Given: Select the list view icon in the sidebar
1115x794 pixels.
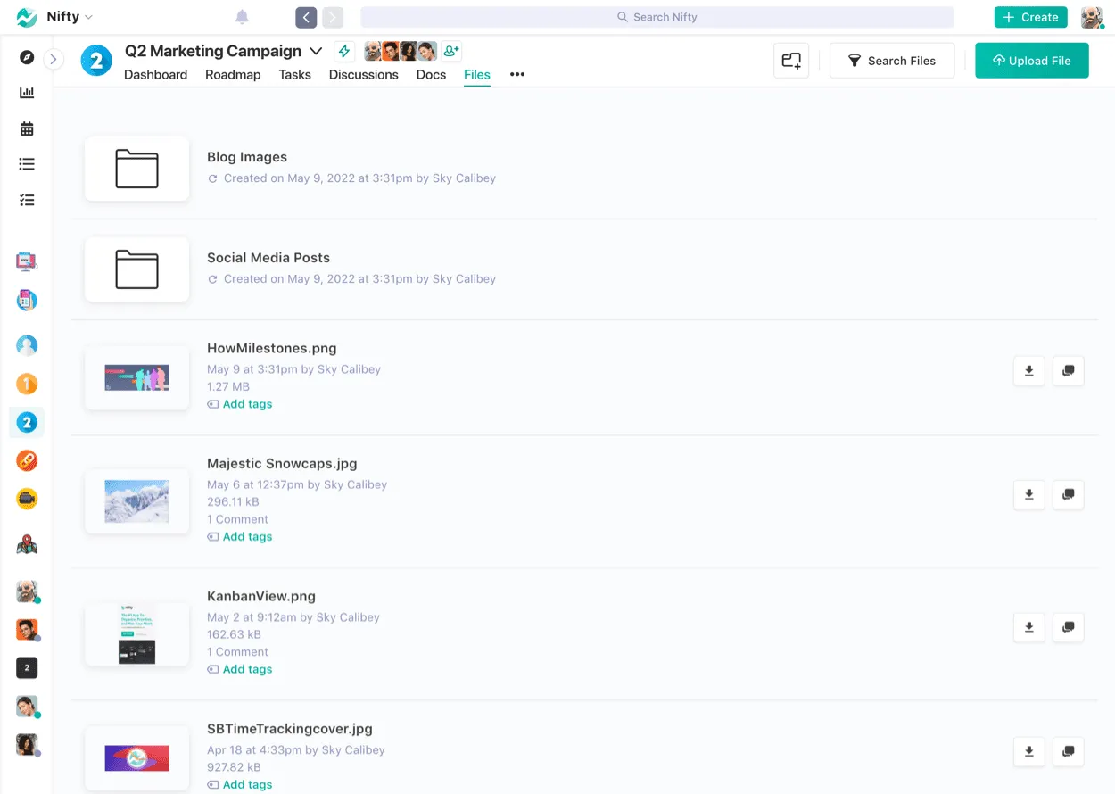Looking at the screenshot, I should [x=26, y=163].
